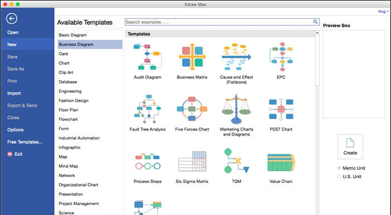
Task: Select the U.S. Unit radio button
Action: (339, 177)
